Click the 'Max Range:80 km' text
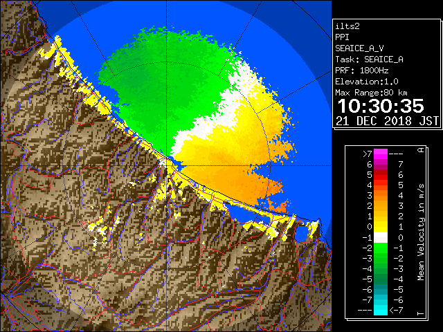Screen dimensions: 443x332 tap(371, 93)
